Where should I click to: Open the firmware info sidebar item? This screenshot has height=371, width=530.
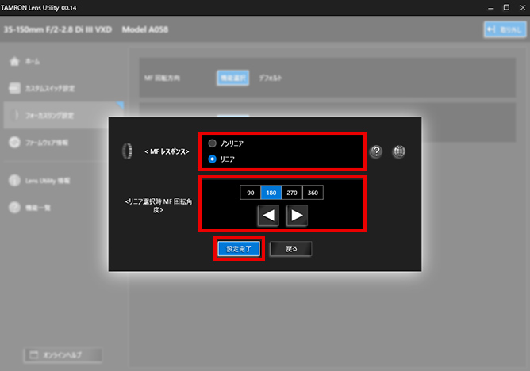coord(64,143)
